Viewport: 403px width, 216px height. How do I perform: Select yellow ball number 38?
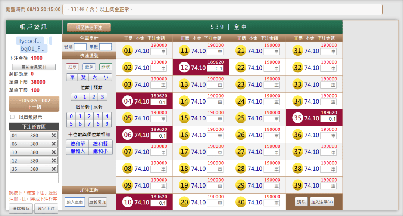coord(298,169)
